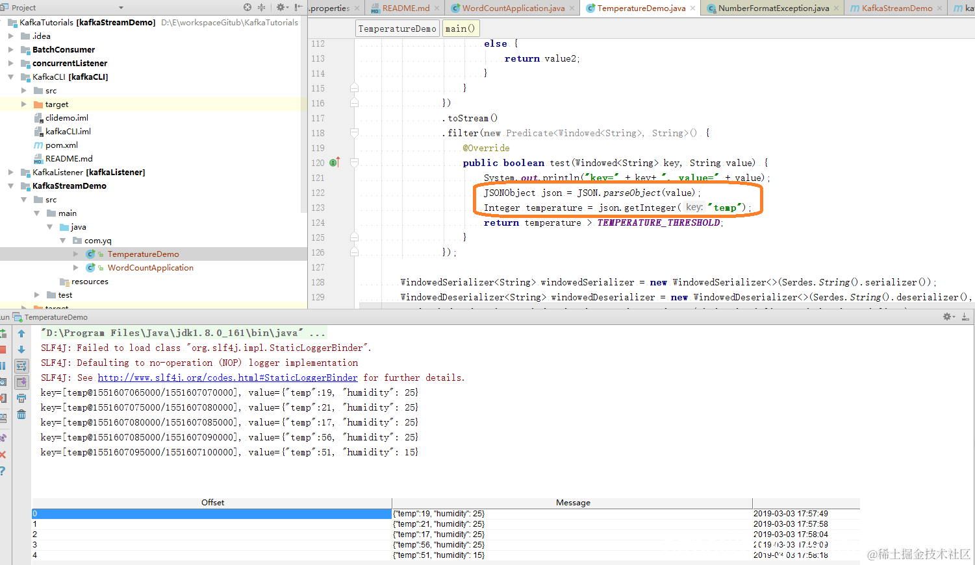Click the Offset column header
Image resolution: width=975 pixels, height=565 pixels.
[x=212, y=503]
